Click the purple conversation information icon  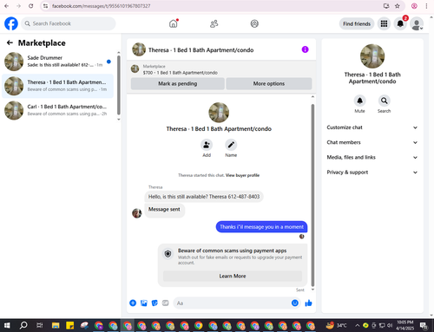tap(305, 49)
